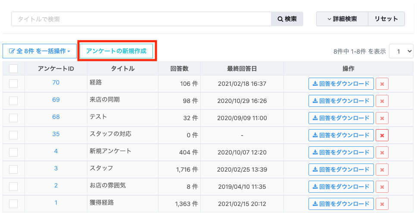This screenshot has height=215, width=417.
Task: Remove 来店の同期 survey using X icon
Action: [x=382, y=101]
